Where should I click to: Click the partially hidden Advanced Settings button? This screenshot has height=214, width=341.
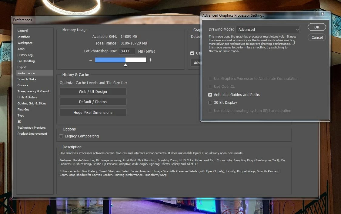196,63
